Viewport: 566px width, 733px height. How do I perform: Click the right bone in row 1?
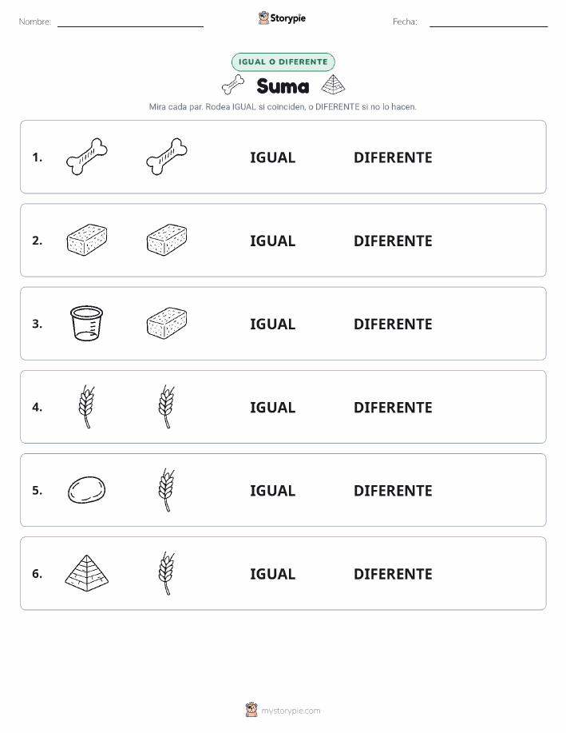point(167,157)
